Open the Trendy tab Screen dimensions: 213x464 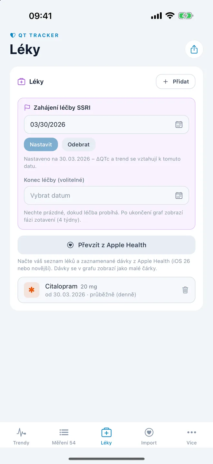pos(21,436)
